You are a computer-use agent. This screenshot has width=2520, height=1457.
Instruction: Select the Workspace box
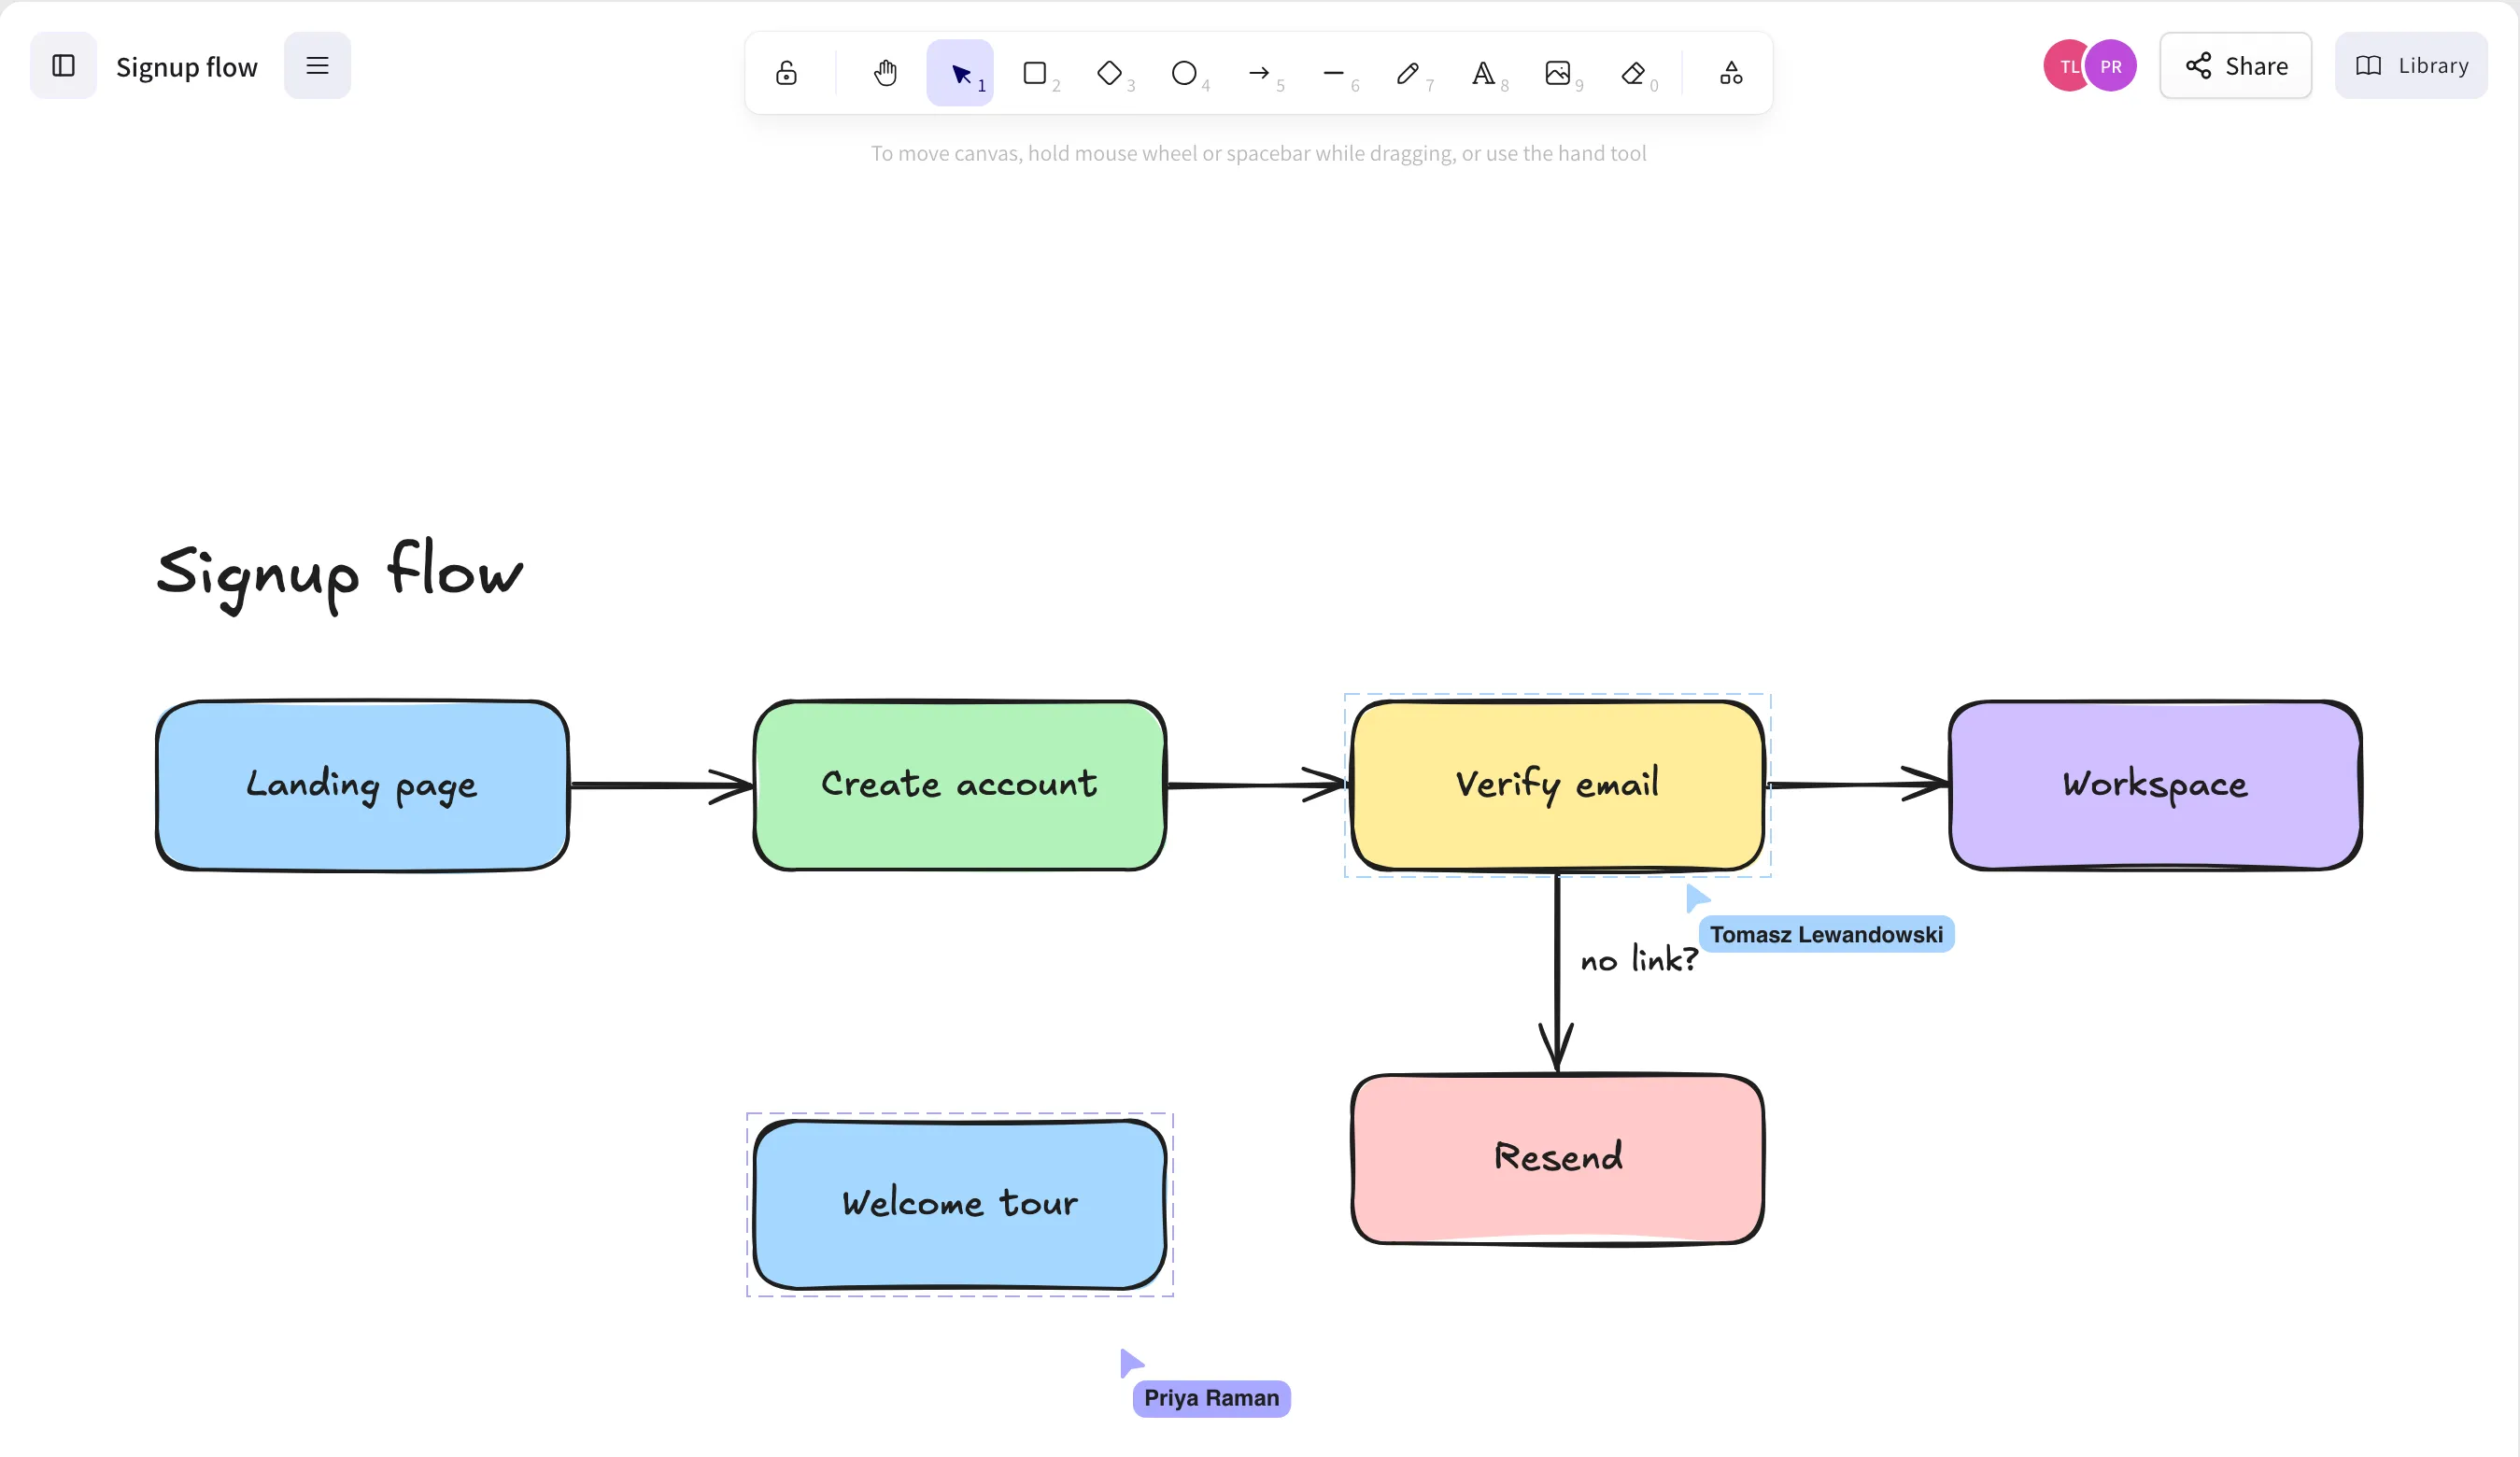pyautogui.click(x=2155, y=785)
